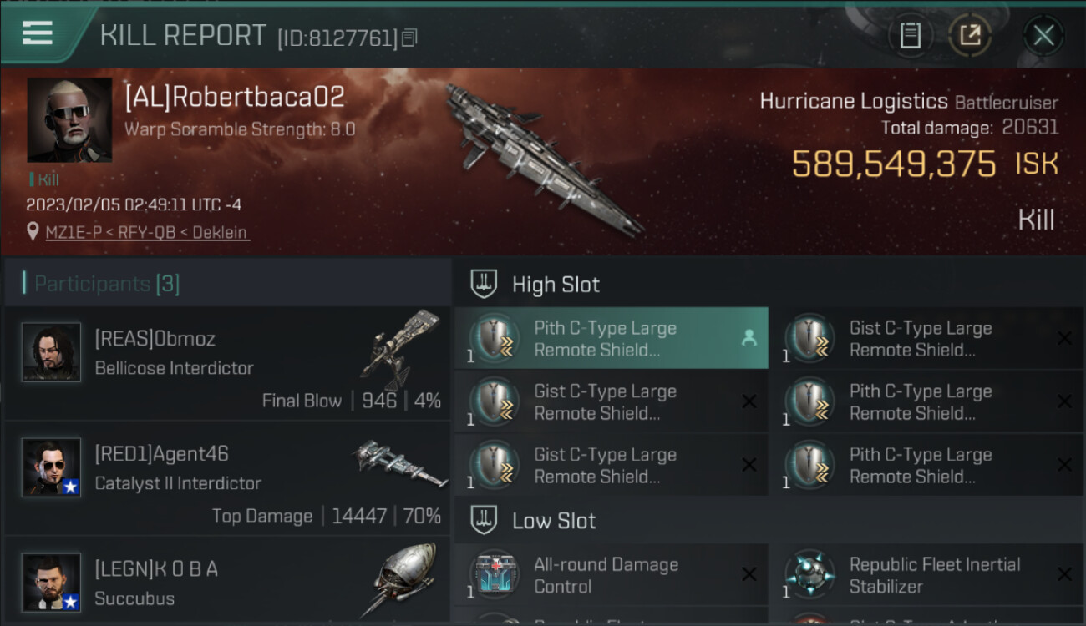The image size is (1086, 626).
Task: Click the Hurricane Logistics ship image
Action: pos(543,159)
